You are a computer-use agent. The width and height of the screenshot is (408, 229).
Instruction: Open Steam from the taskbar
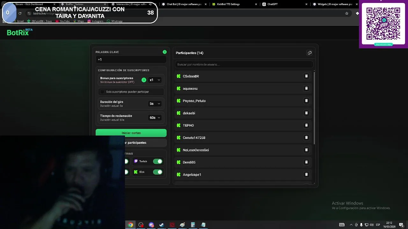pos(162,225)
